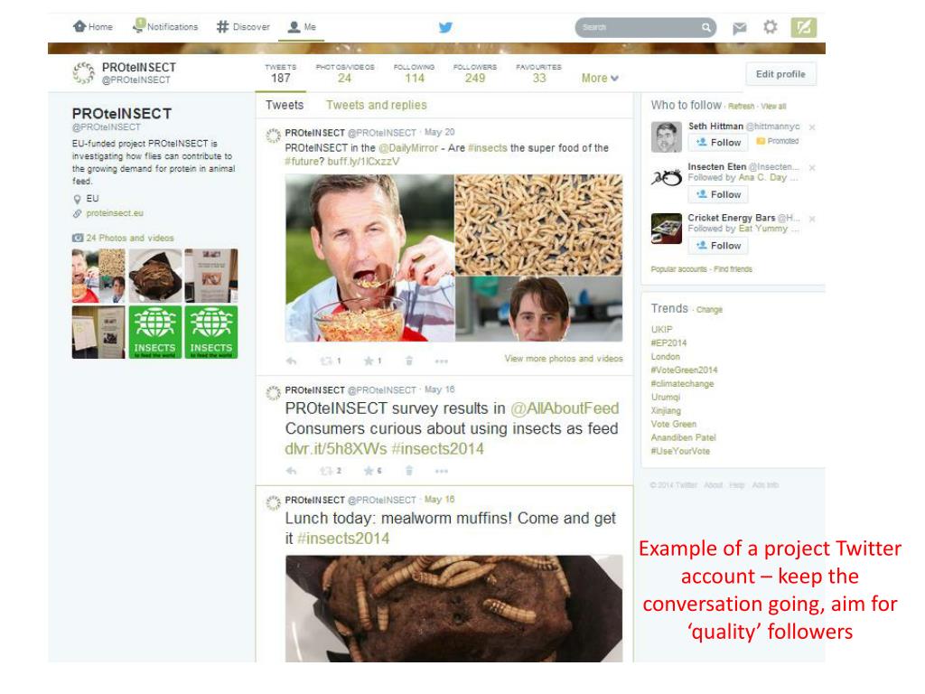The width and height of the screenshot is (925, 694).
Task: Open the Followers count 249
Action: (475, 73)
